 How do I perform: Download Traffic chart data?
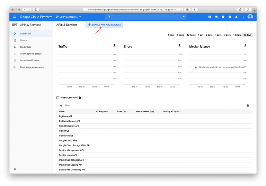click(x=114, y=45)
